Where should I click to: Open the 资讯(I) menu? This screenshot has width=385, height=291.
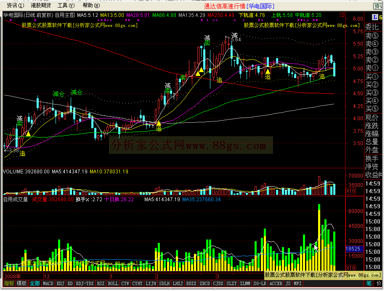pos(16,5)
